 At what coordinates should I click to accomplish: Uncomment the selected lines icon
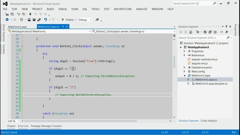[x=24, y=14]
